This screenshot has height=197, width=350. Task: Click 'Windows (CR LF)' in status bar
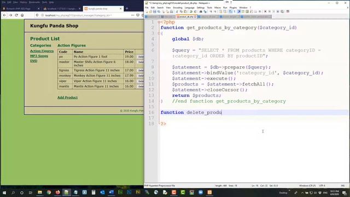[x=307, y=186]
